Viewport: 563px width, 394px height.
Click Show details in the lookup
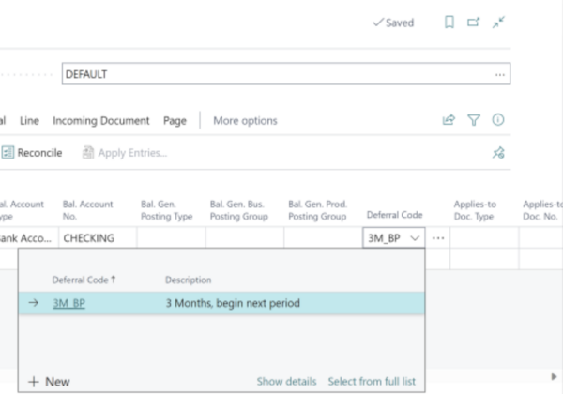point(286,382)
